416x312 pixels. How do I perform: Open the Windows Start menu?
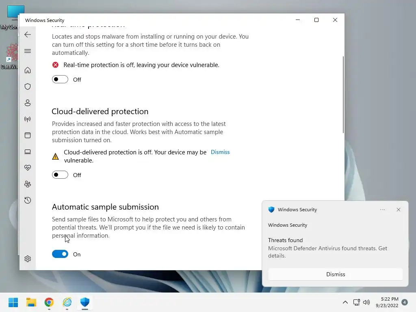pyautogui.click(x=13, y=302)
